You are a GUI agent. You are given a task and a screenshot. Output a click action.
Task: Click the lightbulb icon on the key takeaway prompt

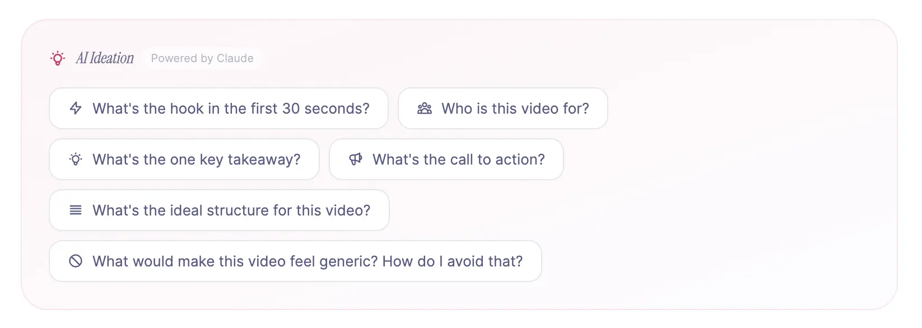76,160
